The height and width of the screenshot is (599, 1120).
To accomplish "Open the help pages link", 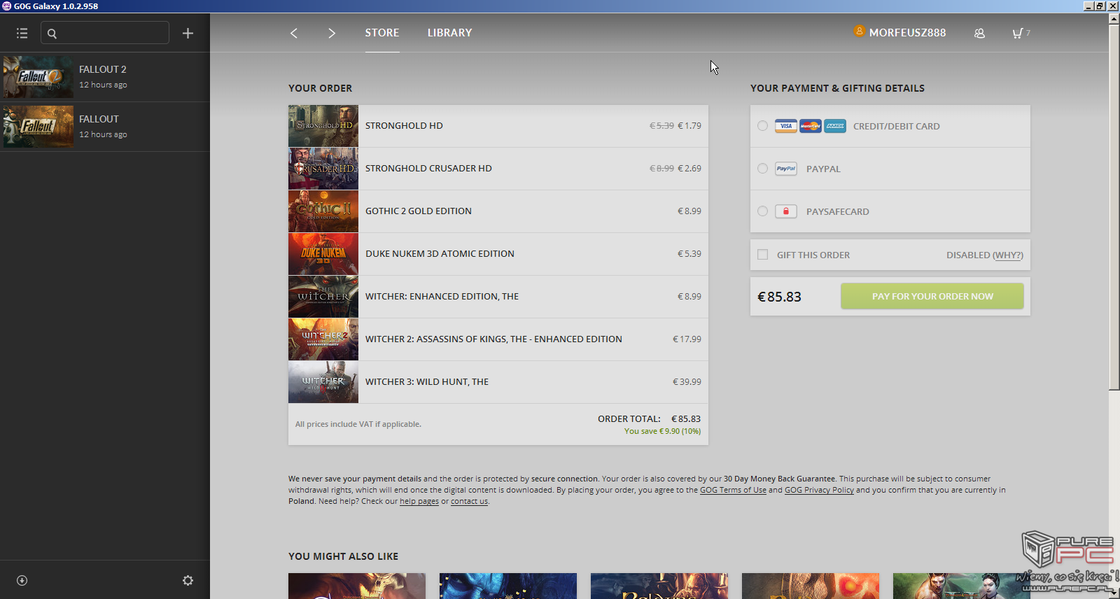I will (x=419, y=501).
